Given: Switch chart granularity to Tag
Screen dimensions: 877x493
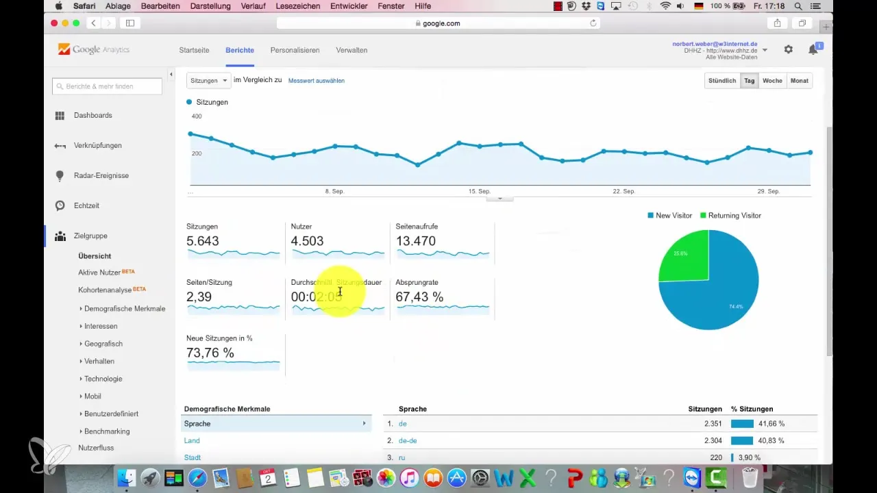Looking at the screenshot, I should (750, 81).
